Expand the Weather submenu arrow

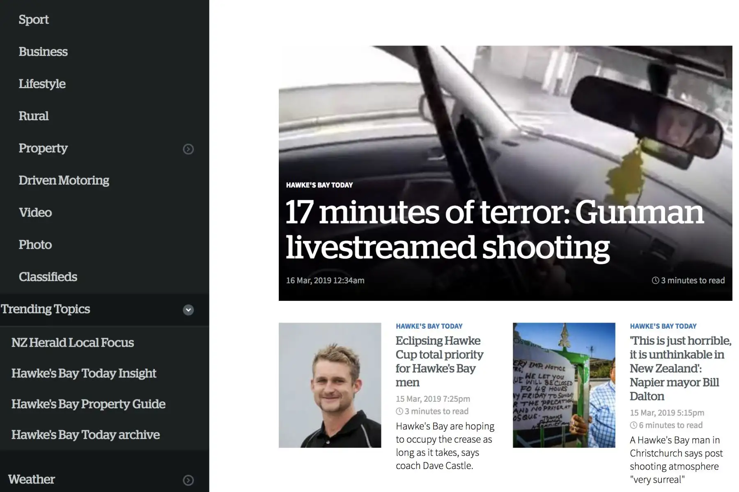pyautogui.click(x=188, y=480)
